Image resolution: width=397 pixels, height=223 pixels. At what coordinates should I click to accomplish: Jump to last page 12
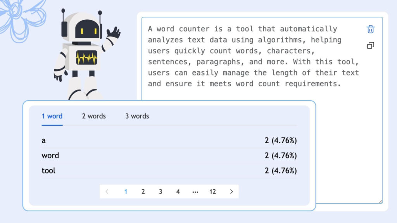pos(212,191)
